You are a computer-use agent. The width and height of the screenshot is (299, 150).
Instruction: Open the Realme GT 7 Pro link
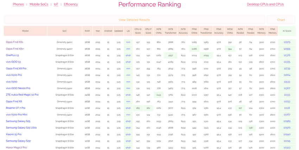pyautogui.click(x=15, y=108)
